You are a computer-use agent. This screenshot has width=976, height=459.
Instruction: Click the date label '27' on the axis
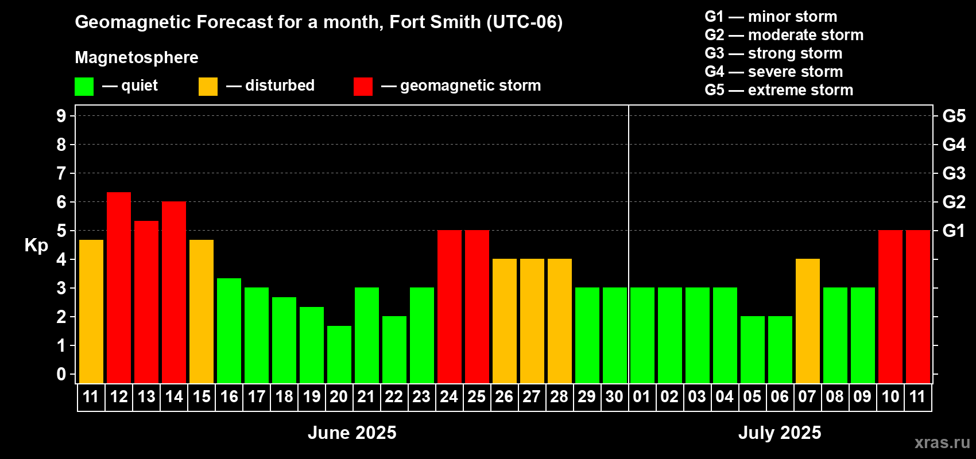click(532, 396)
